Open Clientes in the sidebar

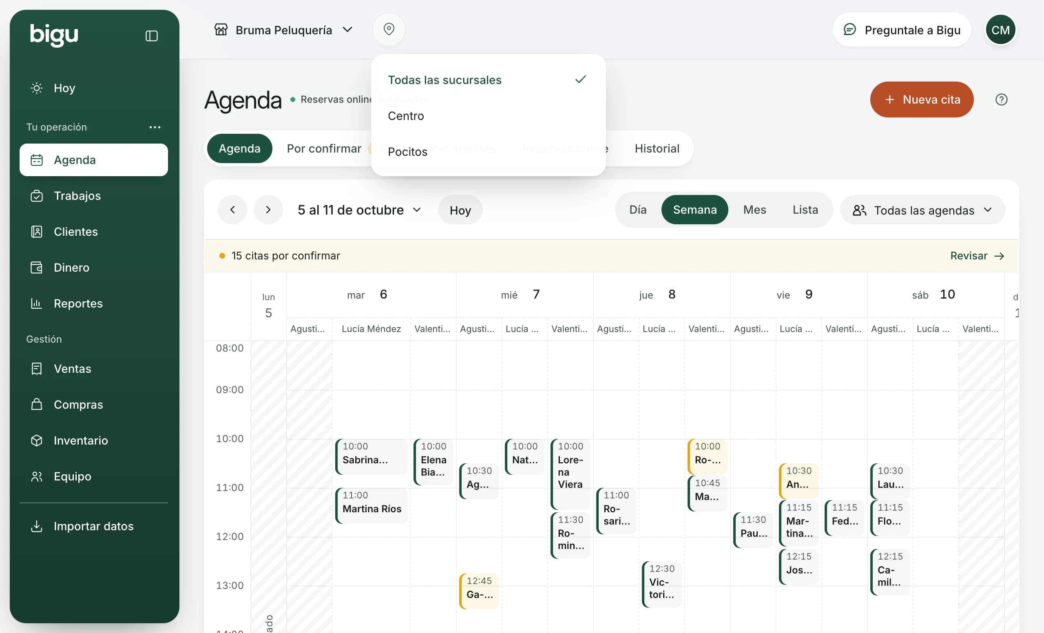click(94, 232)
